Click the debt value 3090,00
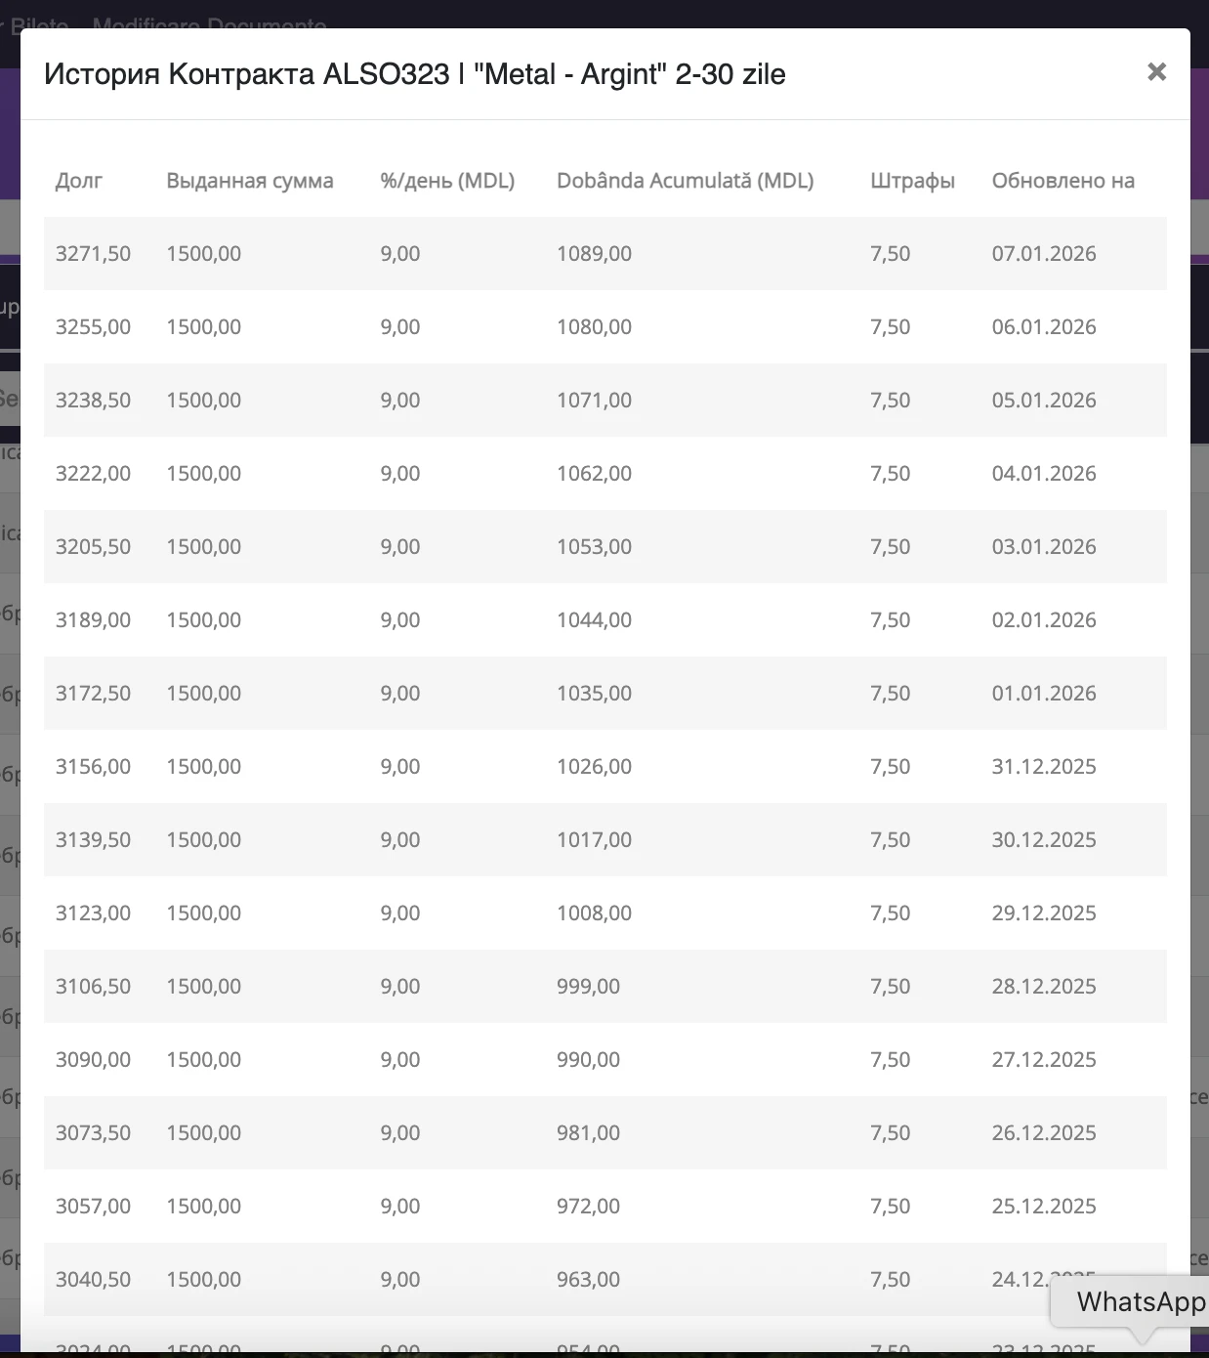 (93, 1060)
